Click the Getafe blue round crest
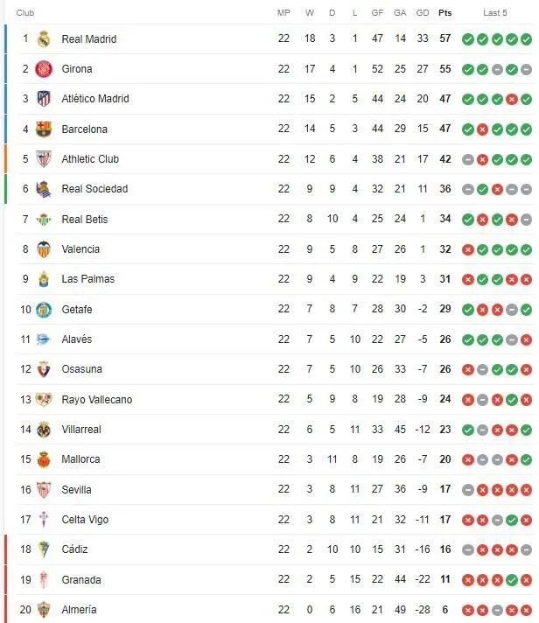Image resolution: width=539 pixels, height=623 pixels. coord(44,310)
